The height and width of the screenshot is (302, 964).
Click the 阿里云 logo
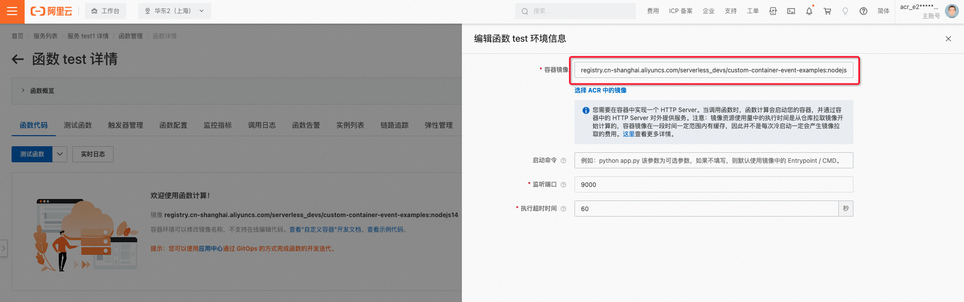51,11
